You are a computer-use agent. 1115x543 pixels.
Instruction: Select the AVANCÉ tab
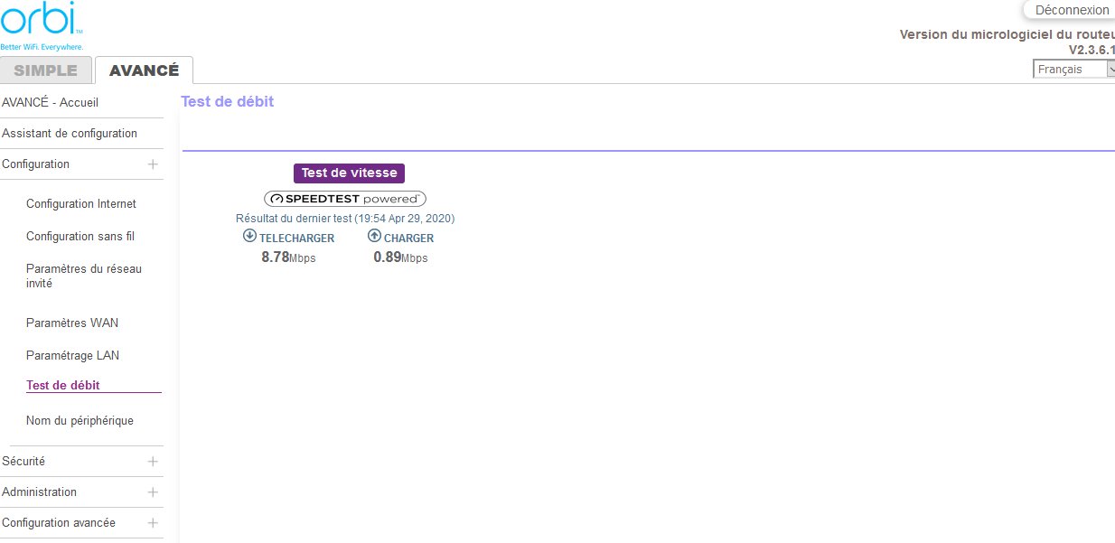coord(144,70)
